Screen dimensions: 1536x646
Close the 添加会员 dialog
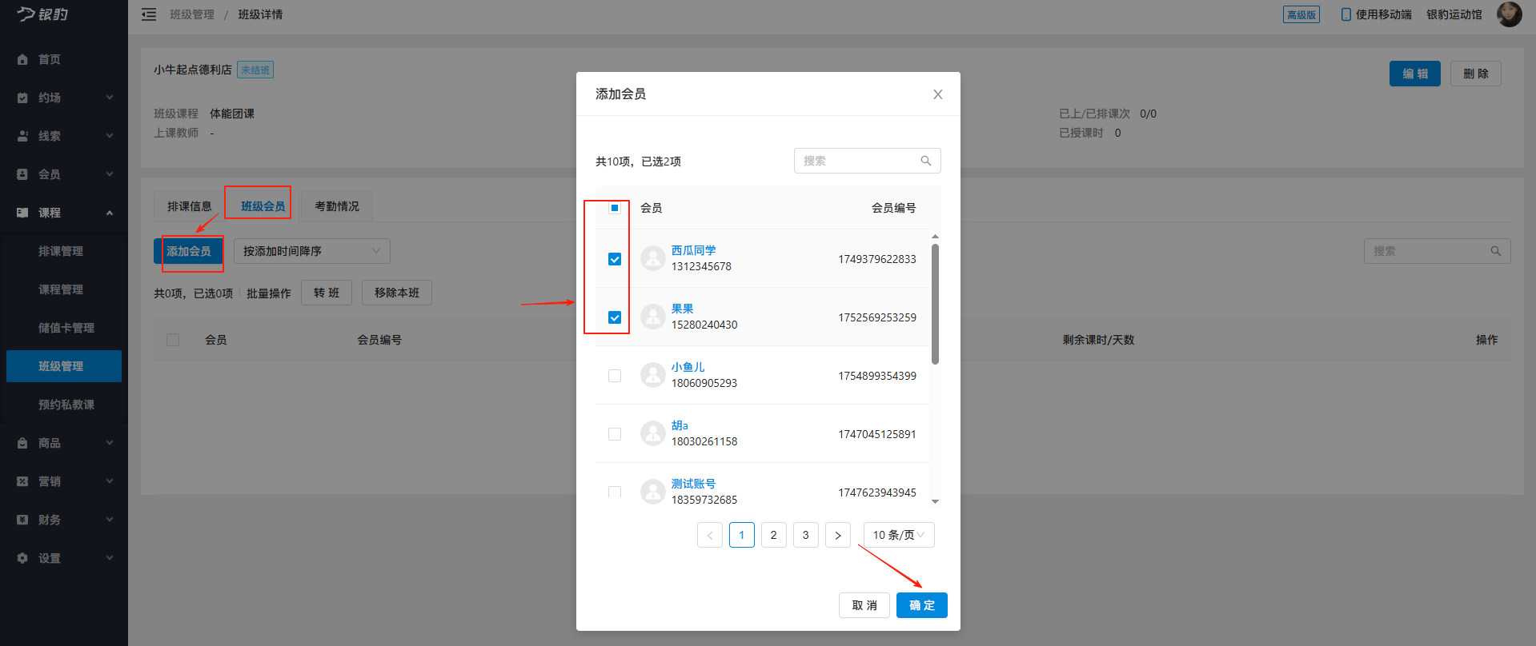[x=938, y=94]
